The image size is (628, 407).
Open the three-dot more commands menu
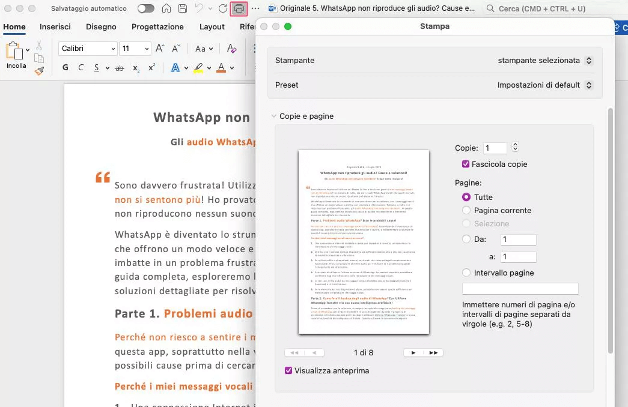(x=255, y=8)
